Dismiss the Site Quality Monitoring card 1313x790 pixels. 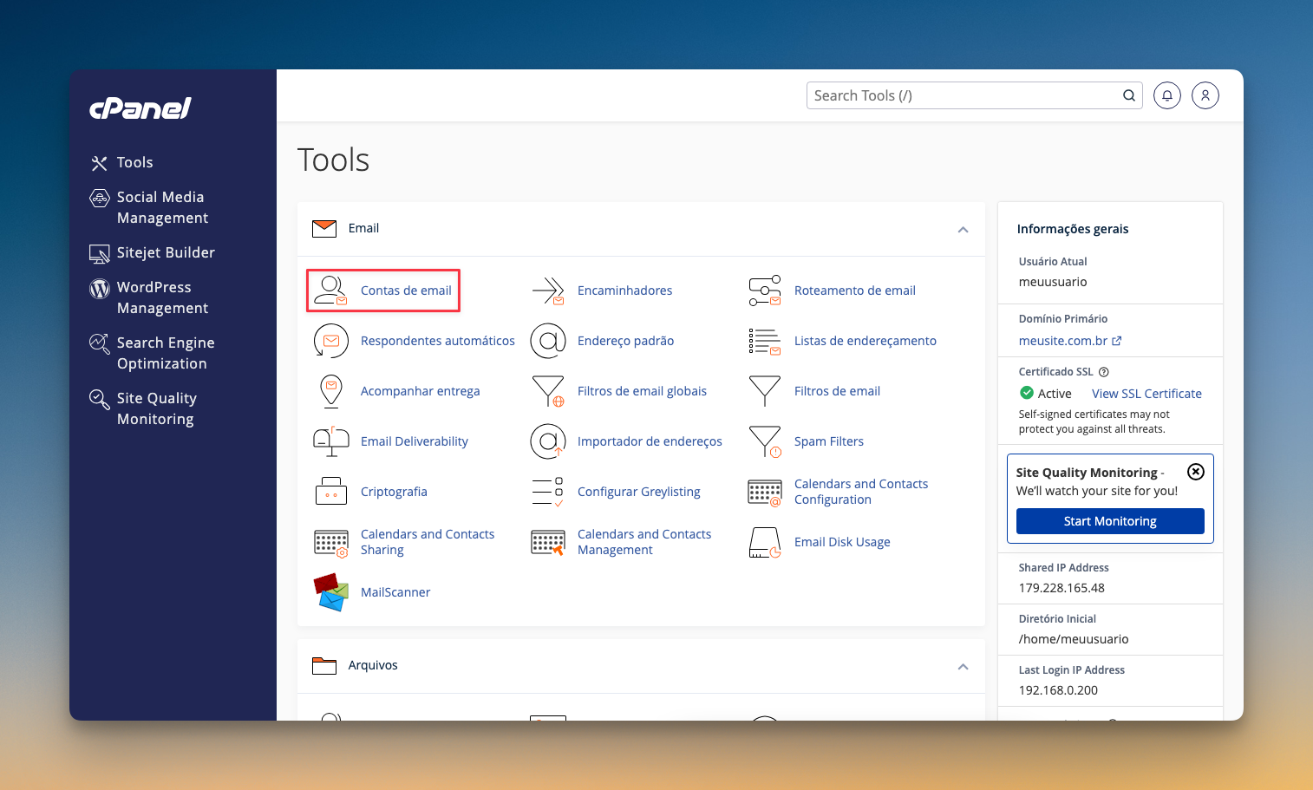pyautogui.click(x=1195, y=472)
